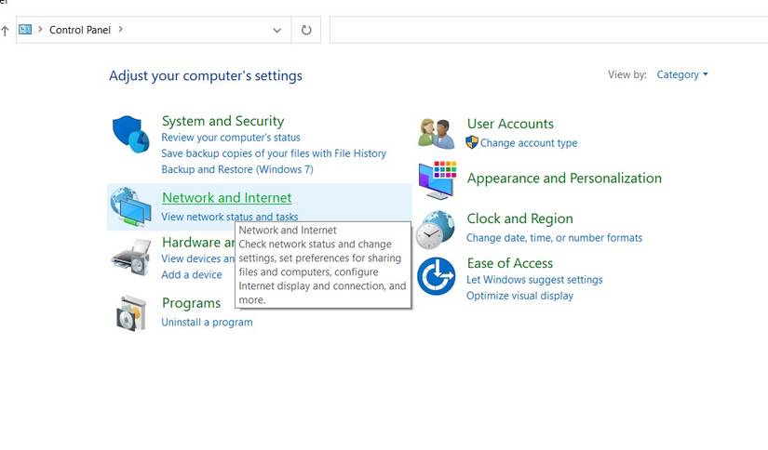Open View network status and tasks
Image resolution: width=768 pixels, height=450 pixels.
[x=229, y=217]
